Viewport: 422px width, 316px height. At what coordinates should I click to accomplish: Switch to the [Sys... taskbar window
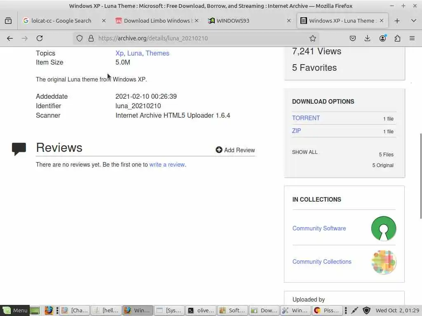169,310
